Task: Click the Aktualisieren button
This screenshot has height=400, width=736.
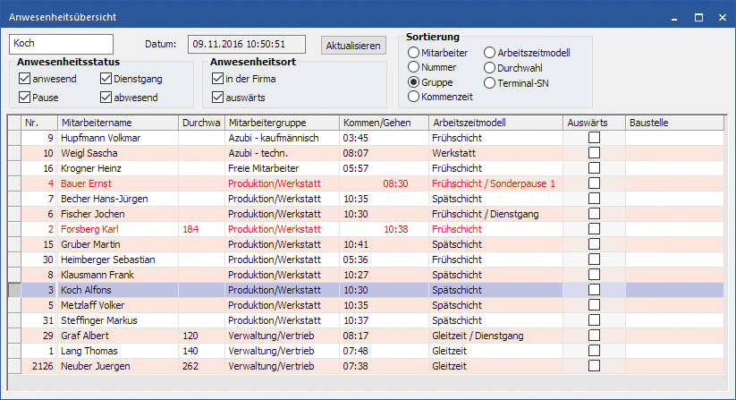Action: (x=353, y=46)
